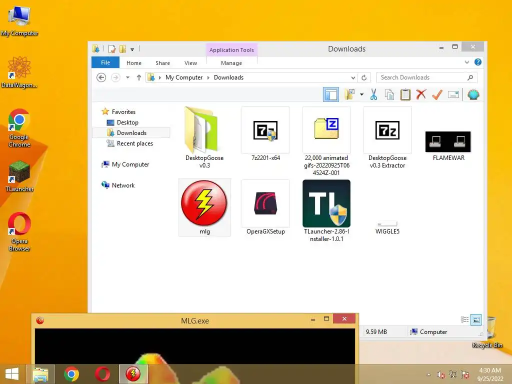
Task: Show hidden tray icons arrow
Action: (428, 374)
